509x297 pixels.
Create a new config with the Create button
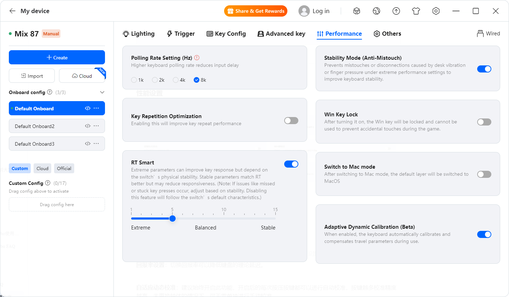[x=57, y=57]
